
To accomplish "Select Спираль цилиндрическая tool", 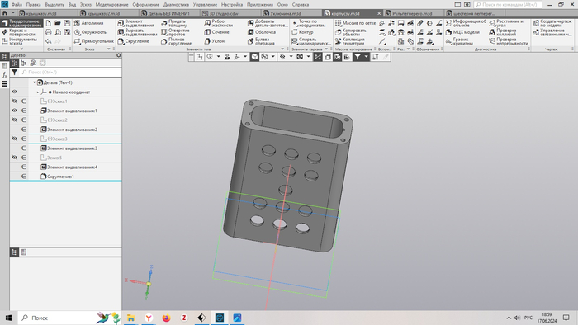I will [x=310, y=41].
